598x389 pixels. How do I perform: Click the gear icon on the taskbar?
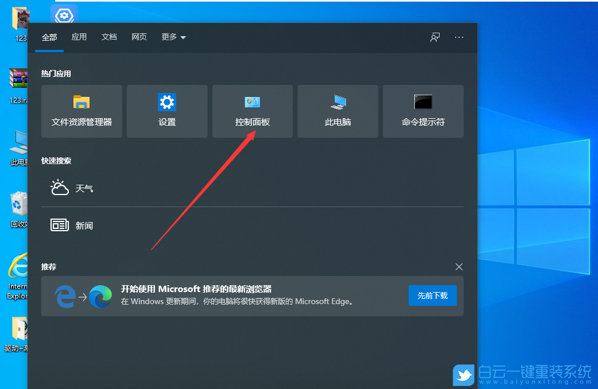[64, 14]
